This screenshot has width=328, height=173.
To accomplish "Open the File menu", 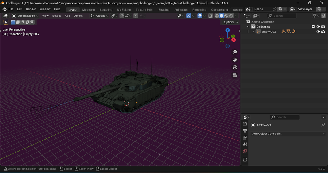I will 11,9.
